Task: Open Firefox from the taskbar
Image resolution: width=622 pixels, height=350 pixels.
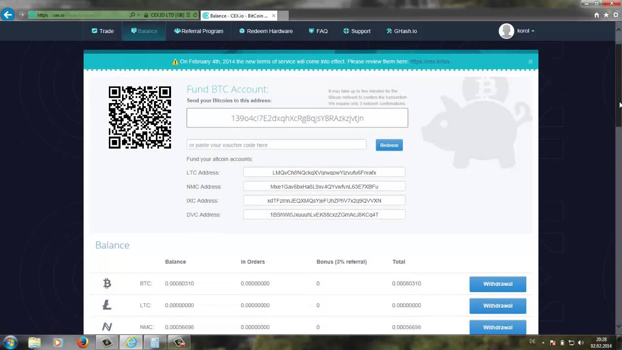Action: click(x=83, y=343)
